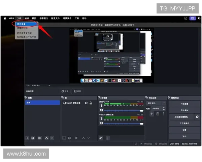Image resolution: width=202 pixels, height=162 pixels.
Task: Click the 开始录制 button
Action: 184,110
